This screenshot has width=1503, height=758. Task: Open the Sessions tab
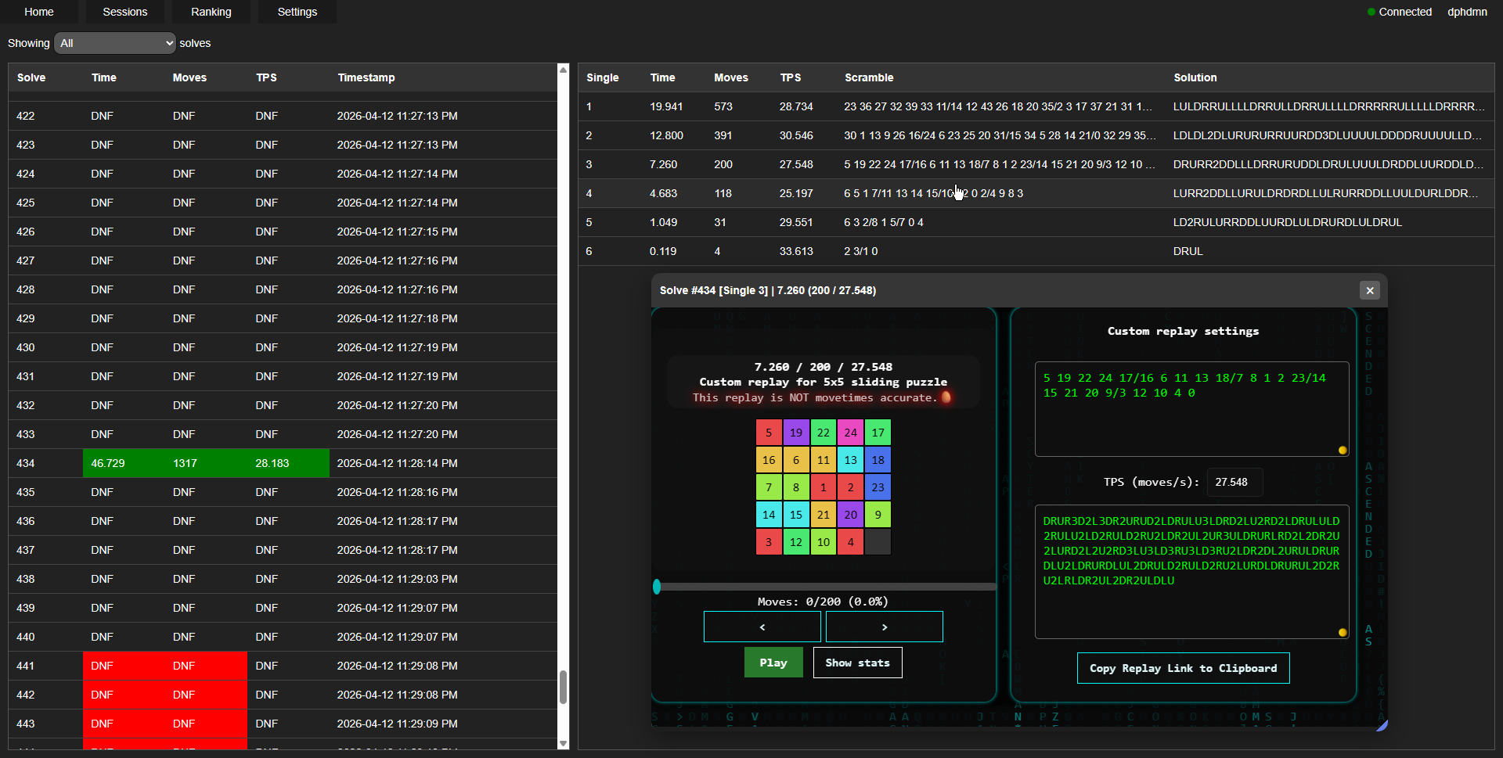pos(125,12)
